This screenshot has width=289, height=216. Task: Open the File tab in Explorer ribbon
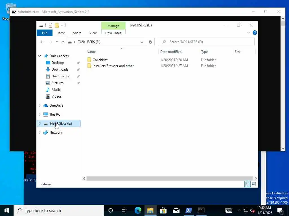coord(45,33)
